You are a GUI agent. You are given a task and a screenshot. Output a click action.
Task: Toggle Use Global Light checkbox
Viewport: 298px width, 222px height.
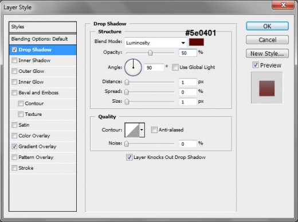point(175,67)
